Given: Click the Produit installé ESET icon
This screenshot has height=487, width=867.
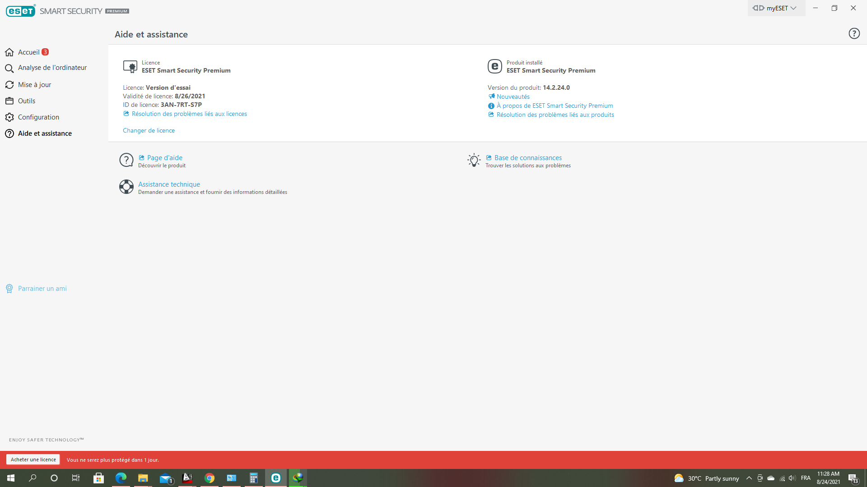Looking at the screenshot, I should pos(495,66).
